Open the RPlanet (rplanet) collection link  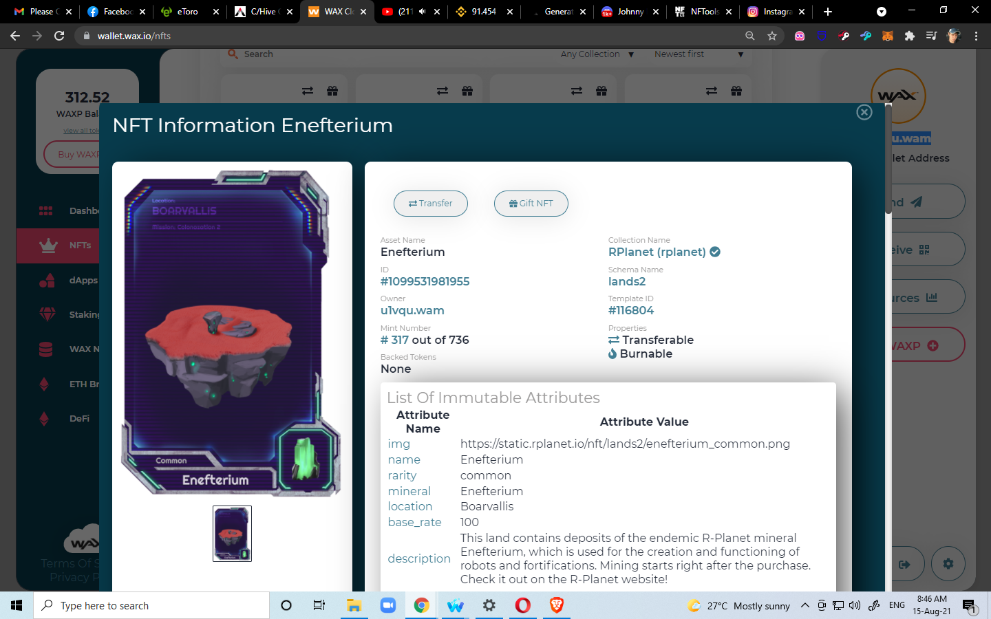(x=657, y=252)
